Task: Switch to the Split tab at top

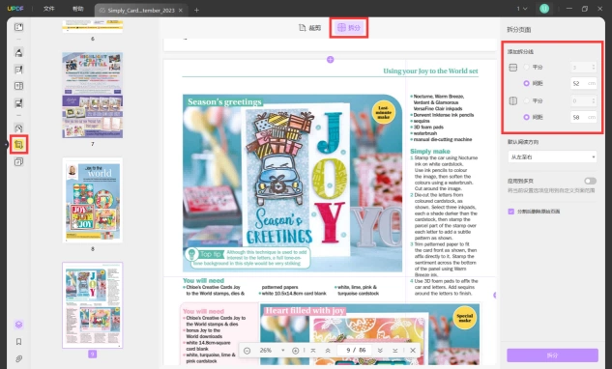Action: pyautogui.click(x=349, y=27)
